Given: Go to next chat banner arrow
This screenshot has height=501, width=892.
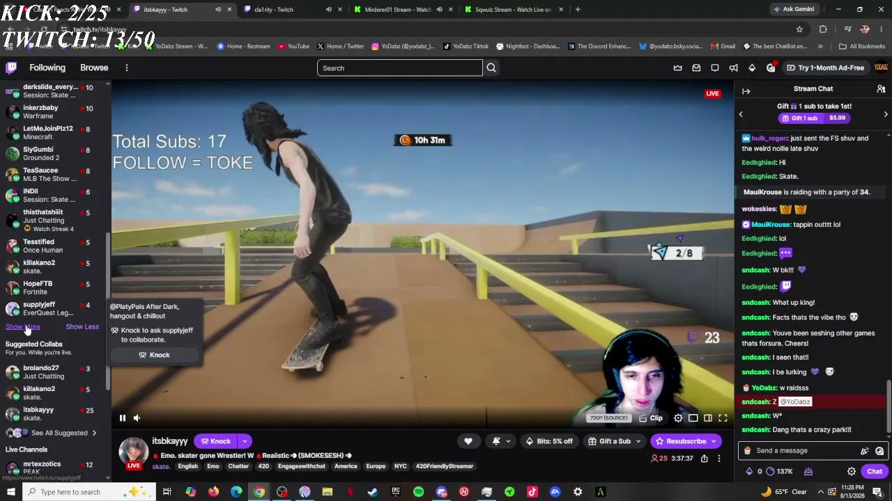Looking at the screenshot, I should click(x=886, y=114).
